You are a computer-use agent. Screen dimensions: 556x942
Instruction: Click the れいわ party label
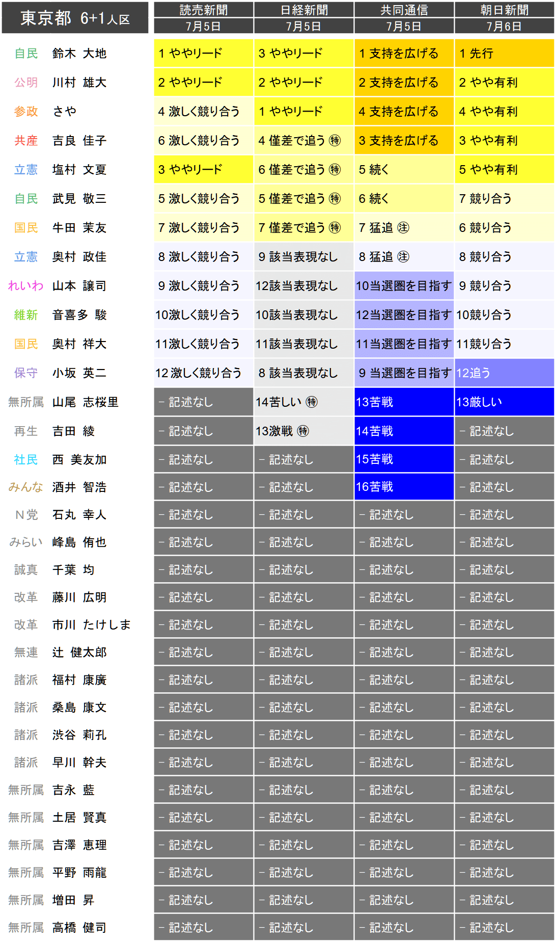[26, 286]
